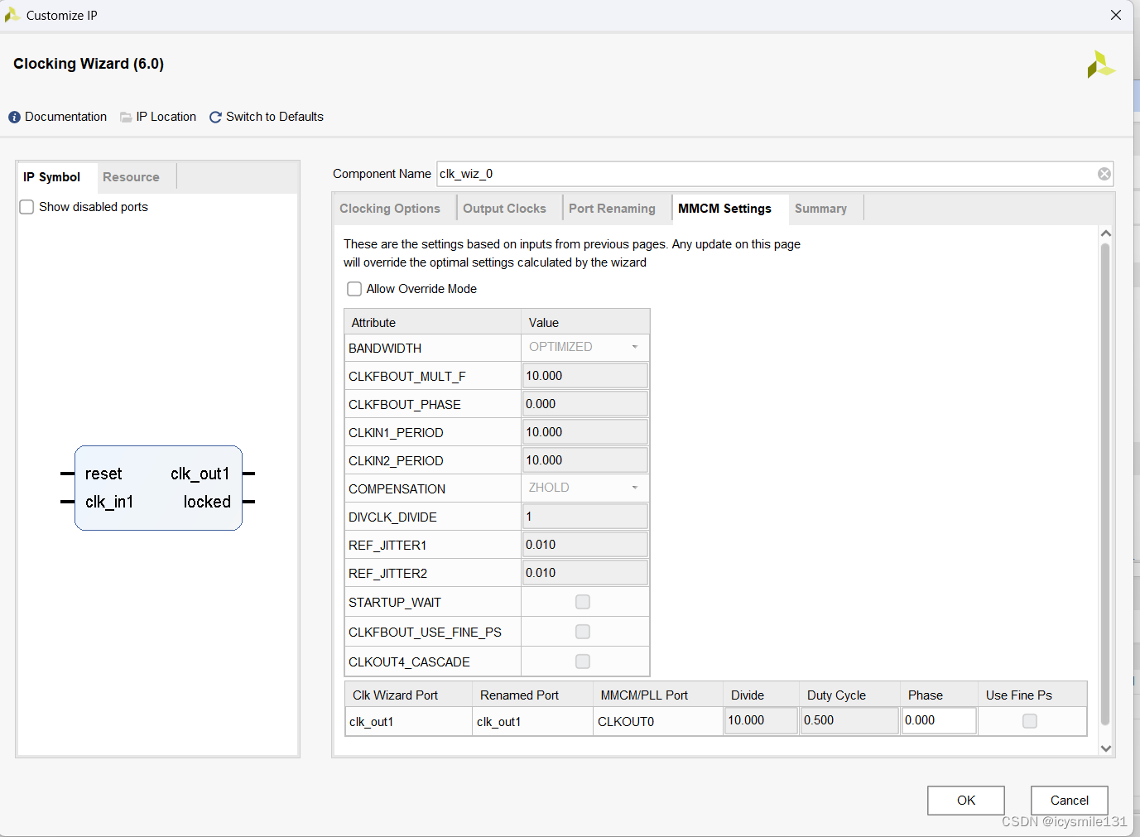Image resolution: width=1140 pixels, height=837 pixels.
Task: Switch to the Clocking Options tab
Action: (390, 209)
